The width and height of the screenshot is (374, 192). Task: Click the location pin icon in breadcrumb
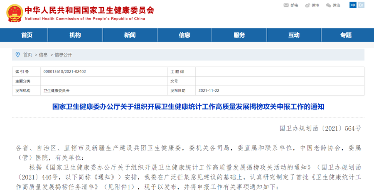click(x=17, y=55)
